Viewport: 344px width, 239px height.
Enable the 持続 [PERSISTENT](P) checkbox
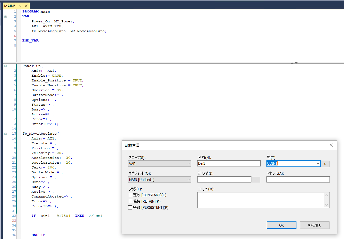point(130,207)
